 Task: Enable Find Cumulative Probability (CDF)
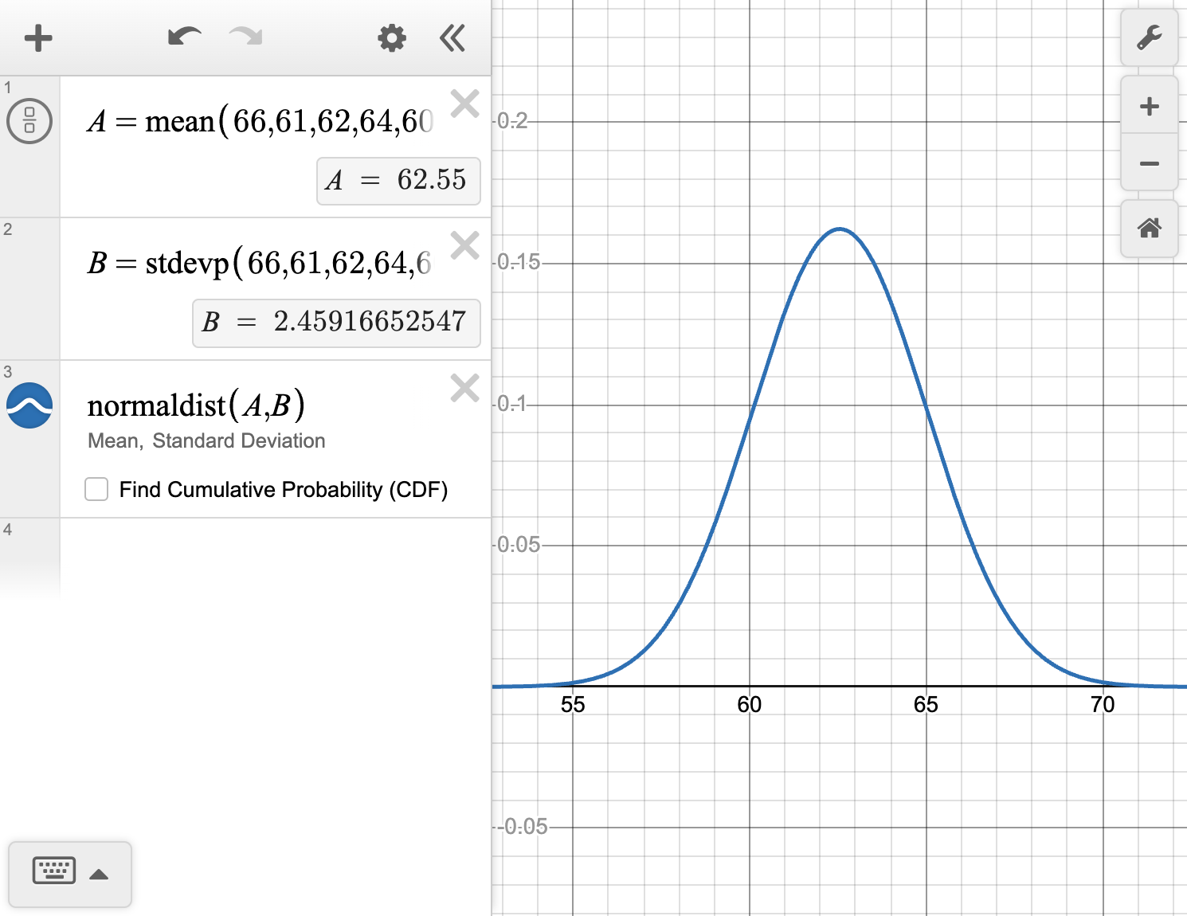96,490
